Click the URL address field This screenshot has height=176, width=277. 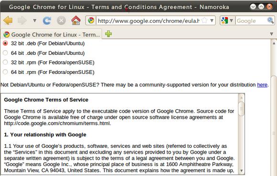(149, 21)
